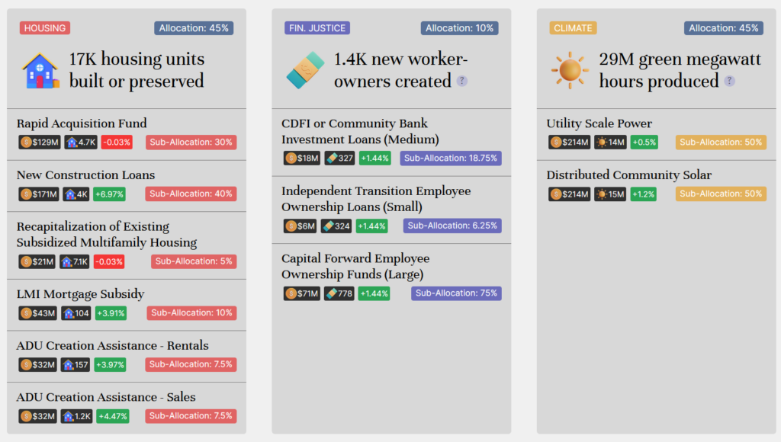Open help icon next to worker-owners created
Image resolution: width=781 pixels, height=442 pixels.
tap(462, 81)
